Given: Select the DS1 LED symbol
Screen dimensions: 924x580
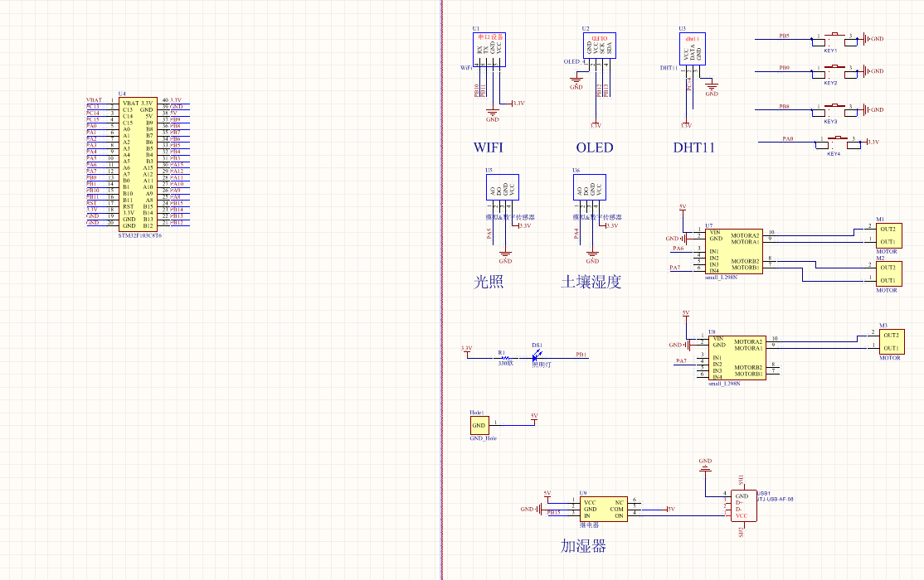Looking at the screenshot, I should (x=537, y=356).
